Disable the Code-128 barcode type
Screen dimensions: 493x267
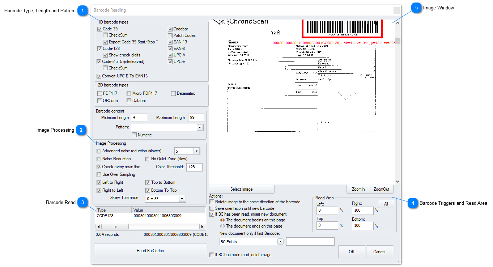(x=99, y=48)
